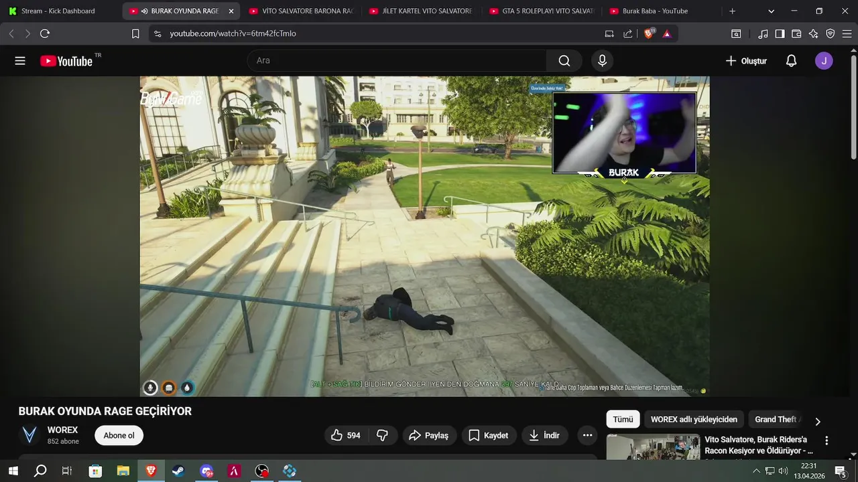Click into the Ara search field

coord(397,61)
